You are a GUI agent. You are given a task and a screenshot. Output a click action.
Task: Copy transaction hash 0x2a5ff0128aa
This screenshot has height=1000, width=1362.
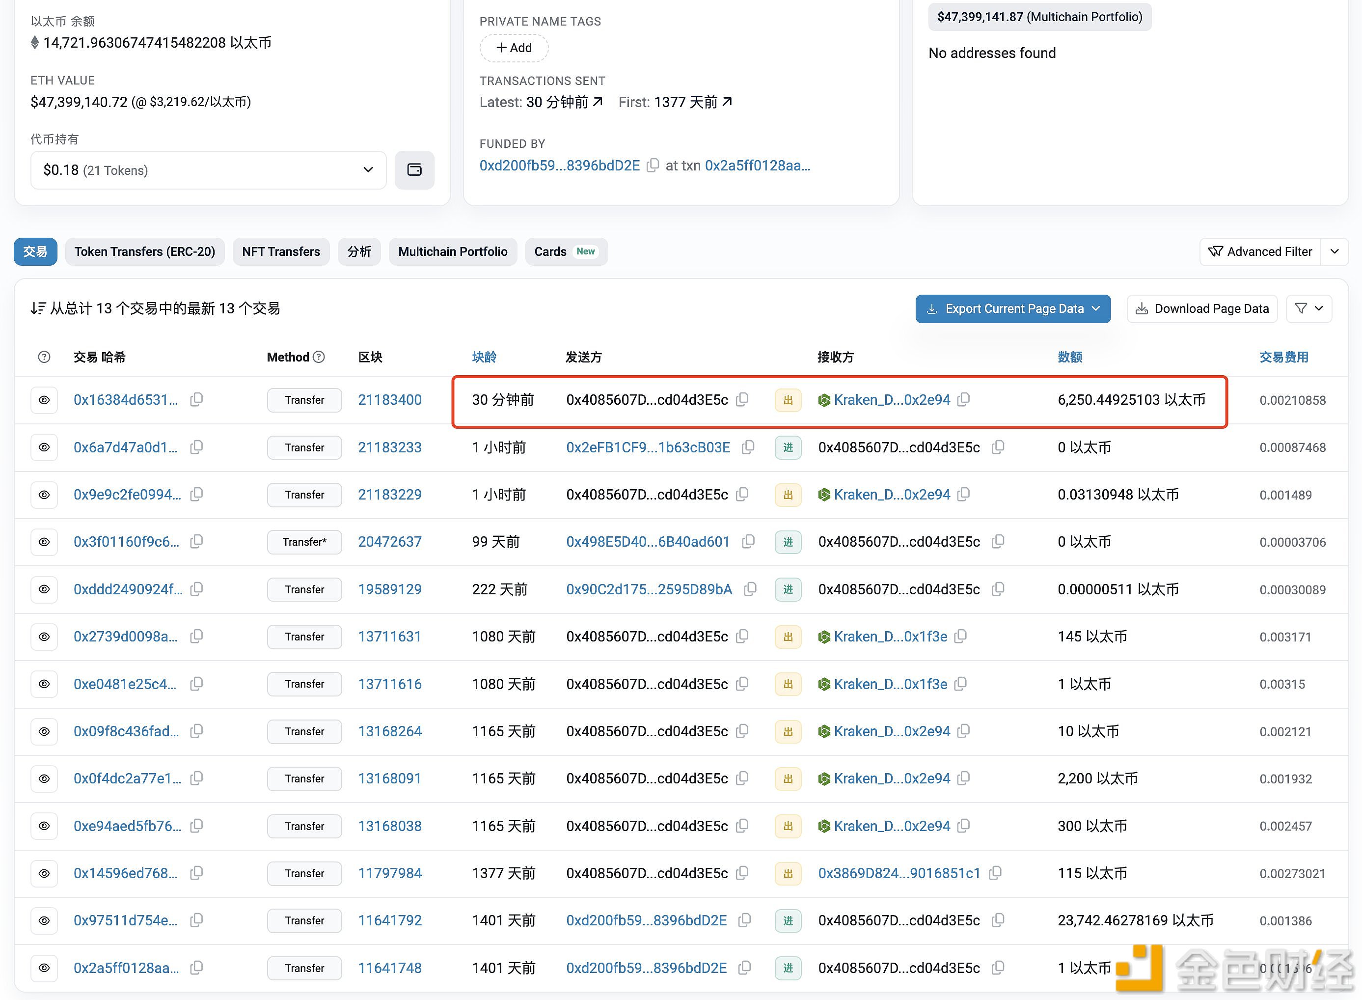(x=196, y=968)
